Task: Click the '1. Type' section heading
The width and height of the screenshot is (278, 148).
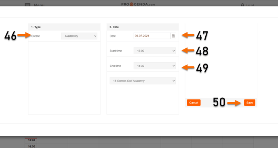Action: tap(36, 27)
